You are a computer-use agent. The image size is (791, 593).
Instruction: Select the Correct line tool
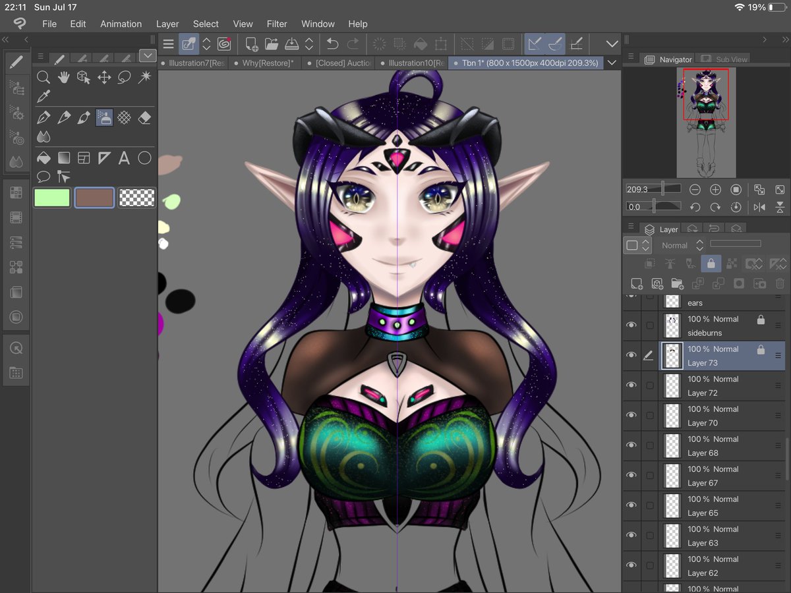[63, 177]
